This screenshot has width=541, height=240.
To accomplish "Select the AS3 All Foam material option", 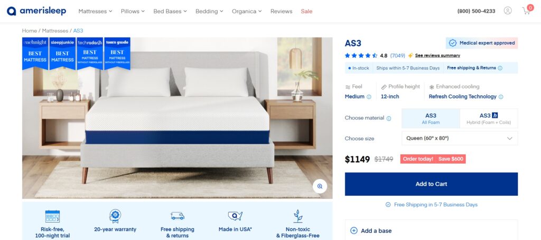I will tap(431, 118).
